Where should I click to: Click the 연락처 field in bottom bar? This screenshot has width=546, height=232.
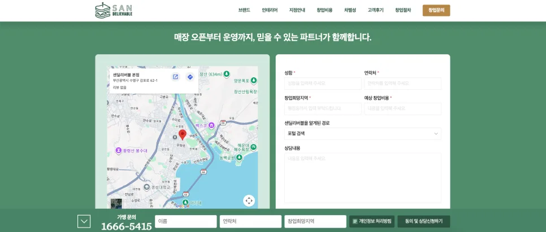(250, 221)
